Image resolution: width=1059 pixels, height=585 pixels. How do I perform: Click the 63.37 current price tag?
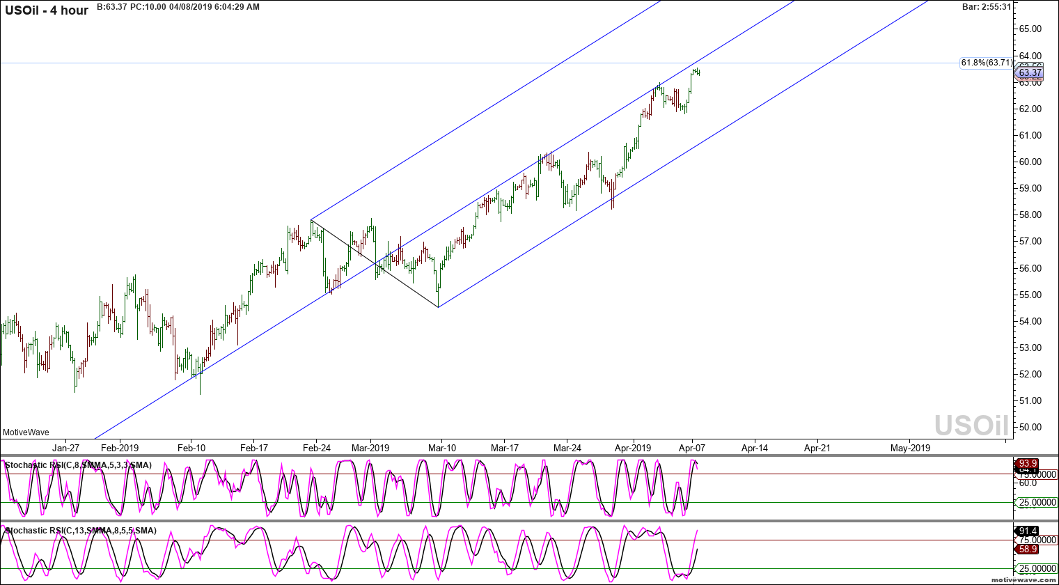(1030, 72)
